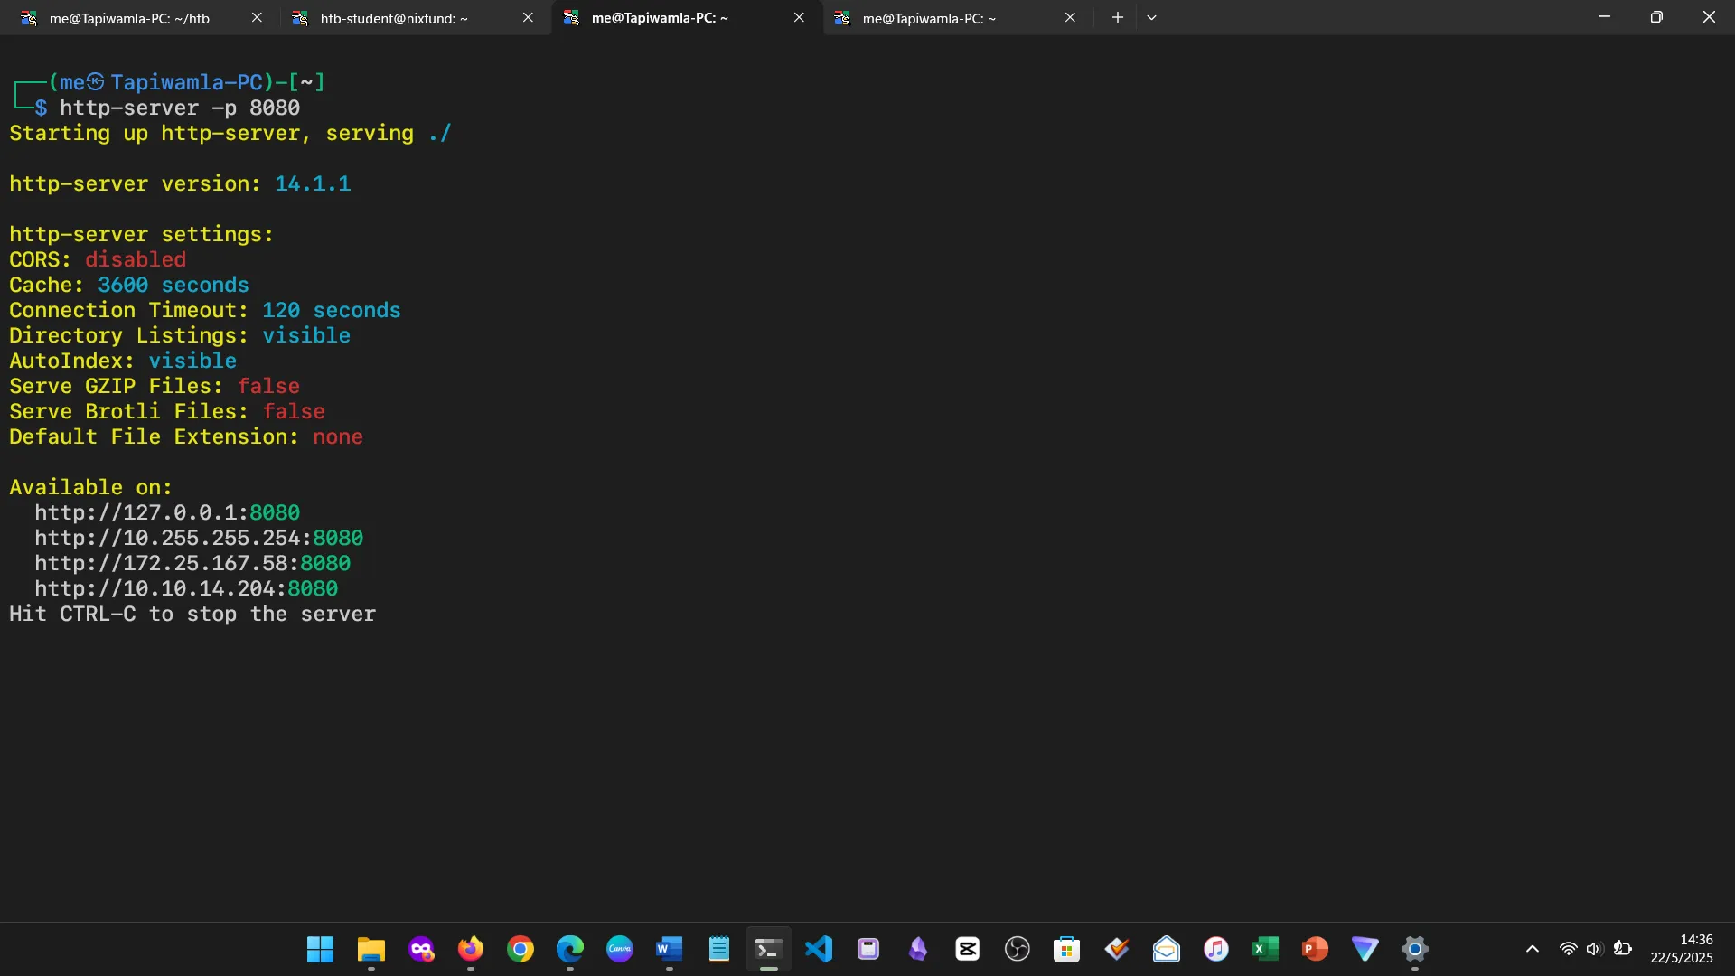Open OBS Studio from the taskbar
Viewport: 1735px width, 976px height.
(1017, 949)
